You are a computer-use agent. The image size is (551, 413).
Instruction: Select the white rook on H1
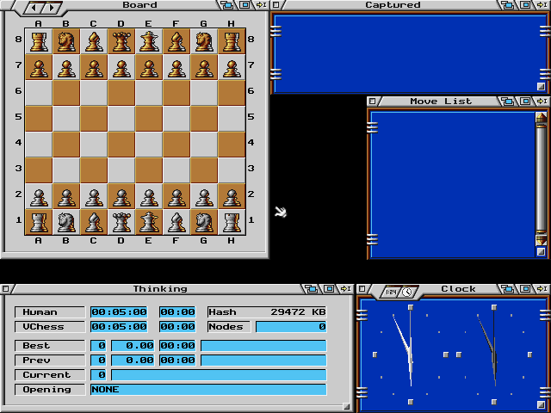(232, 222)
